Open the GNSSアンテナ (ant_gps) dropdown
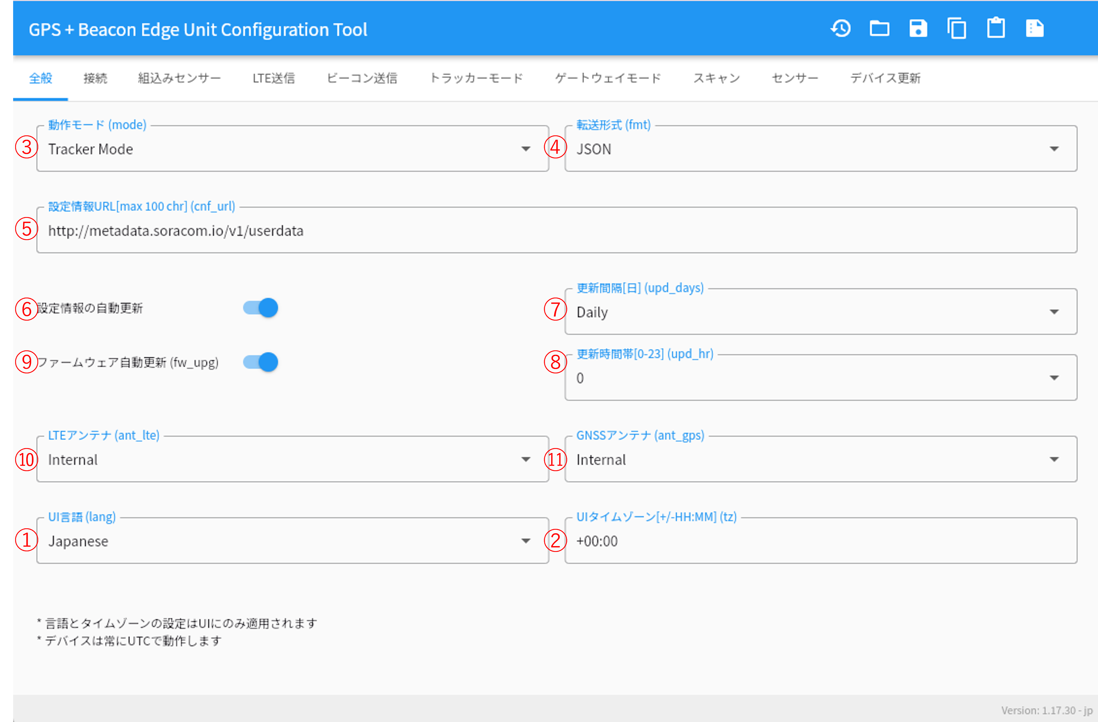The width and height of the screenshot is (1098, 722). 821,459
